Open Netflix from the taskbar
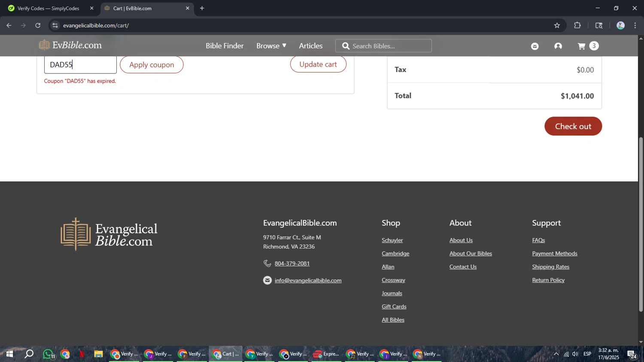The image size is (644, 362). [x=82, y=354]
